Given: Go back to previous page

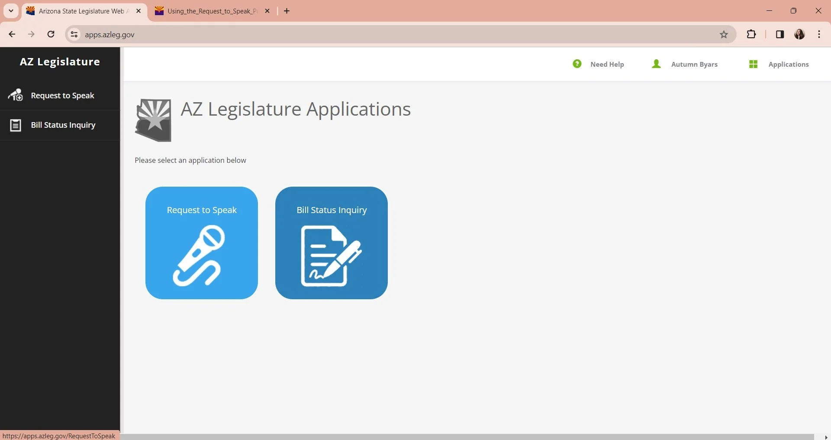Looking at the screenshot, I should pos(12,34).
